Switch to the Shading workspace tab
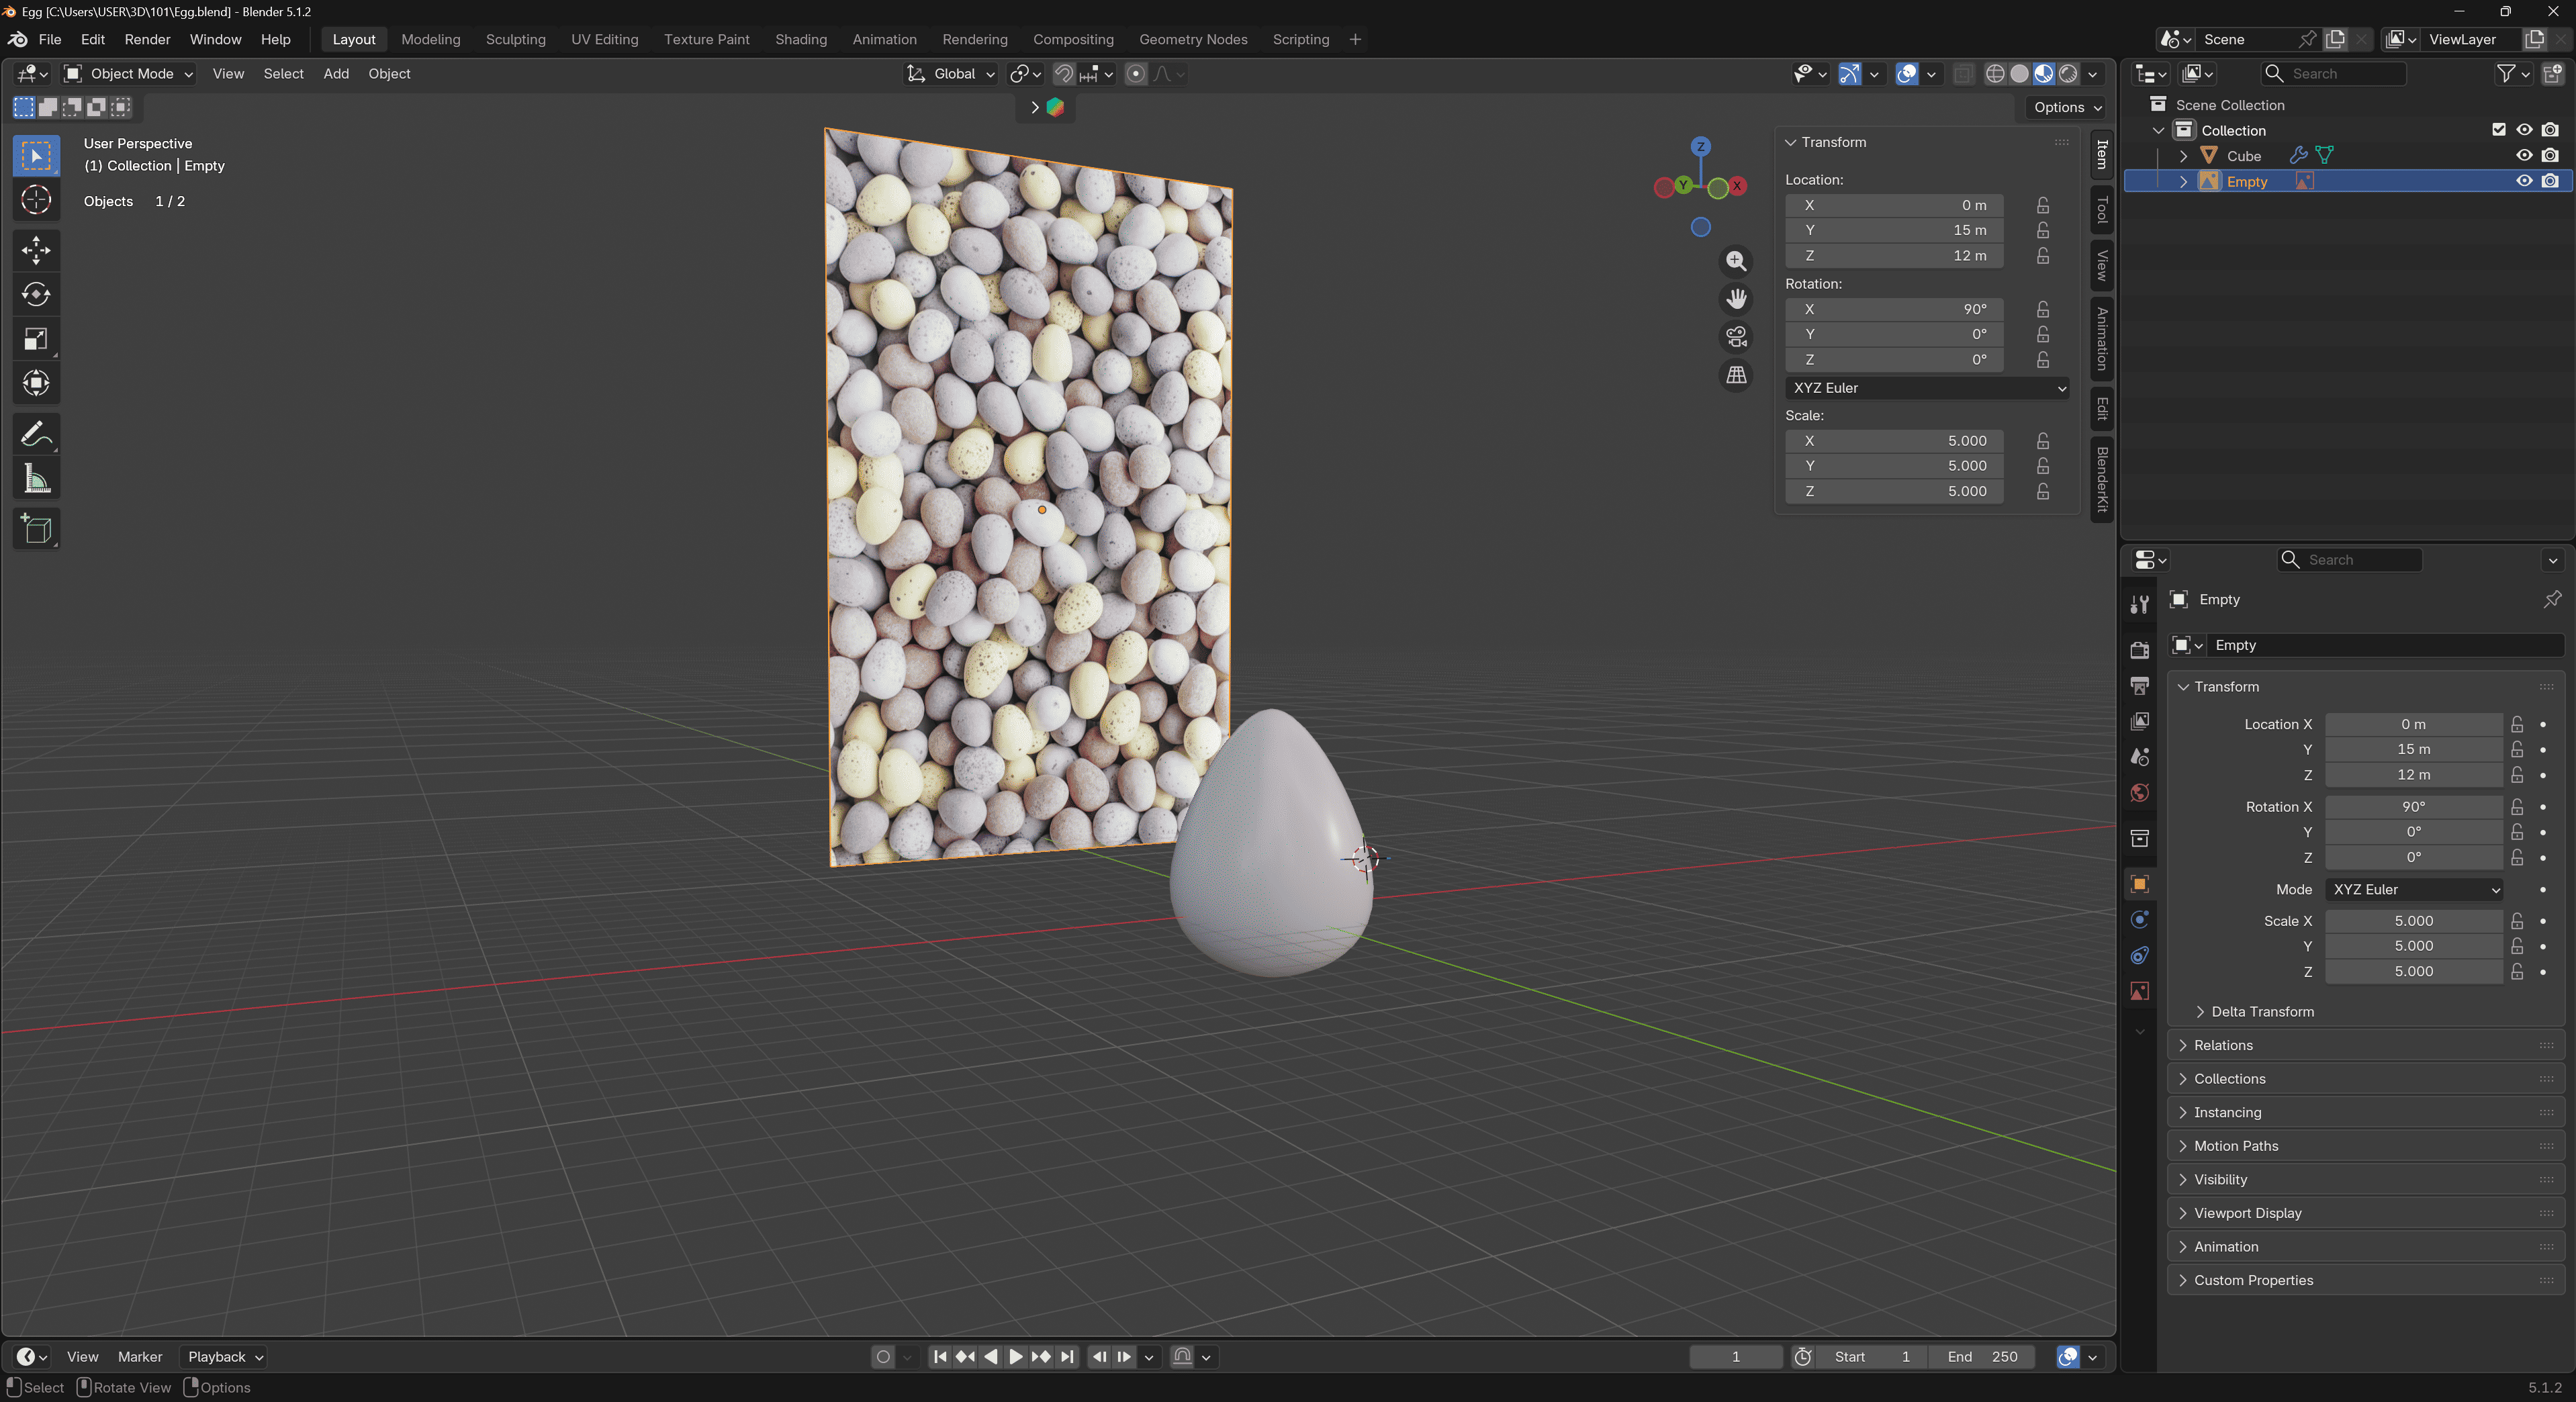 point(801,39)
